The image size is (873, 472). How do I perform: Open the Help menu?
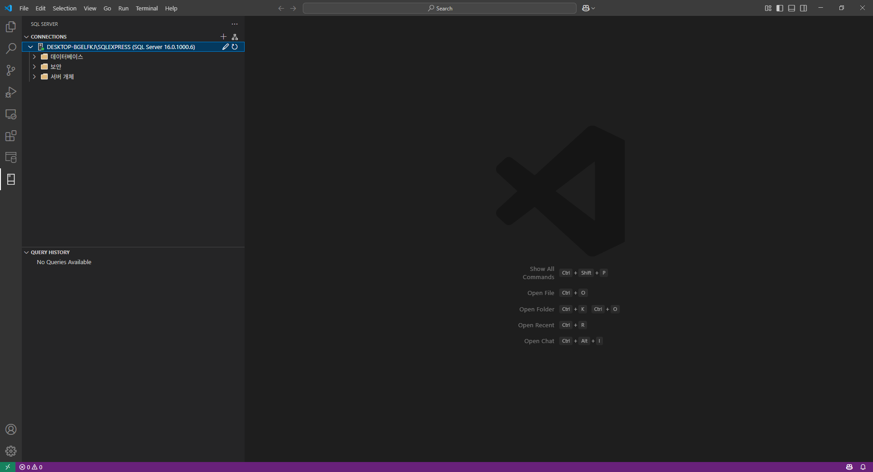point(171,8)
